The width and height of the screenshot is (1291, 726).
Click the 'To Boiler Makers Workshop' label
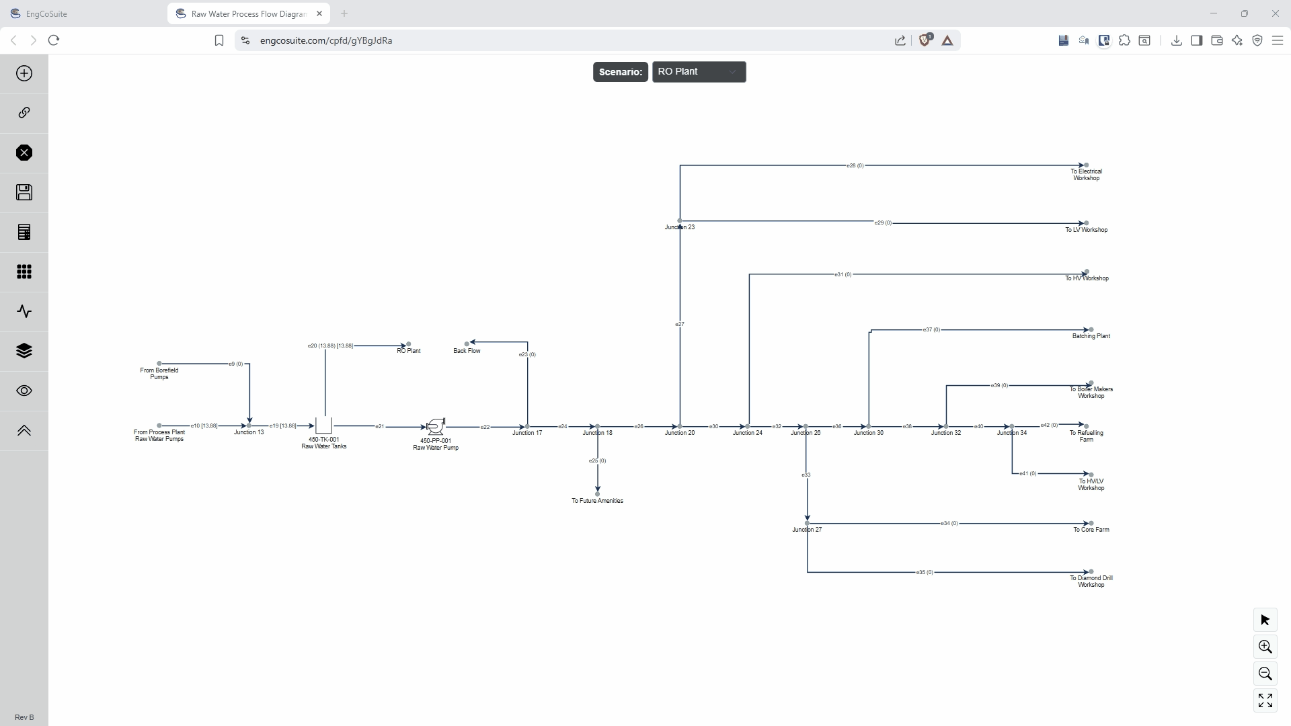[1091, 393]
